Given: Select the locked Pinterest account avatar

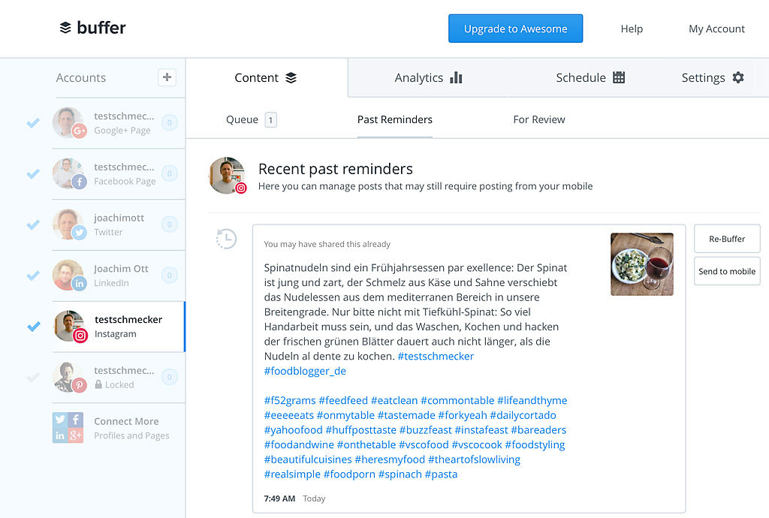Looking at the screenshot, I should tap(68, 377).
